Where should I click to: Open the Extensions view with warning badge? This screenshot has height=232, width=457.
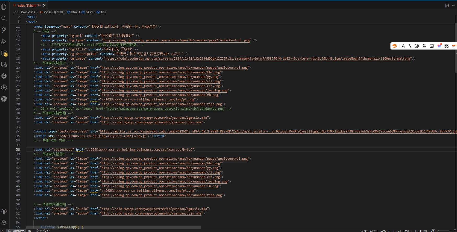(4, 53)
